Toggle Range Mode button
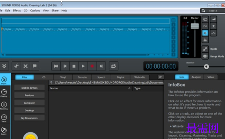This screenshot has height=139, width=225. [205, 56]
